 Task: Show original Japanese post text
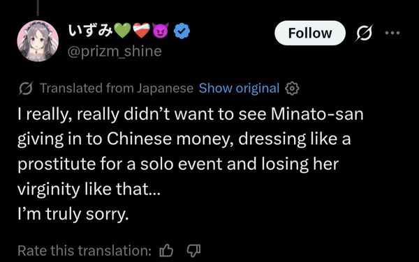[x=239, y=88]
